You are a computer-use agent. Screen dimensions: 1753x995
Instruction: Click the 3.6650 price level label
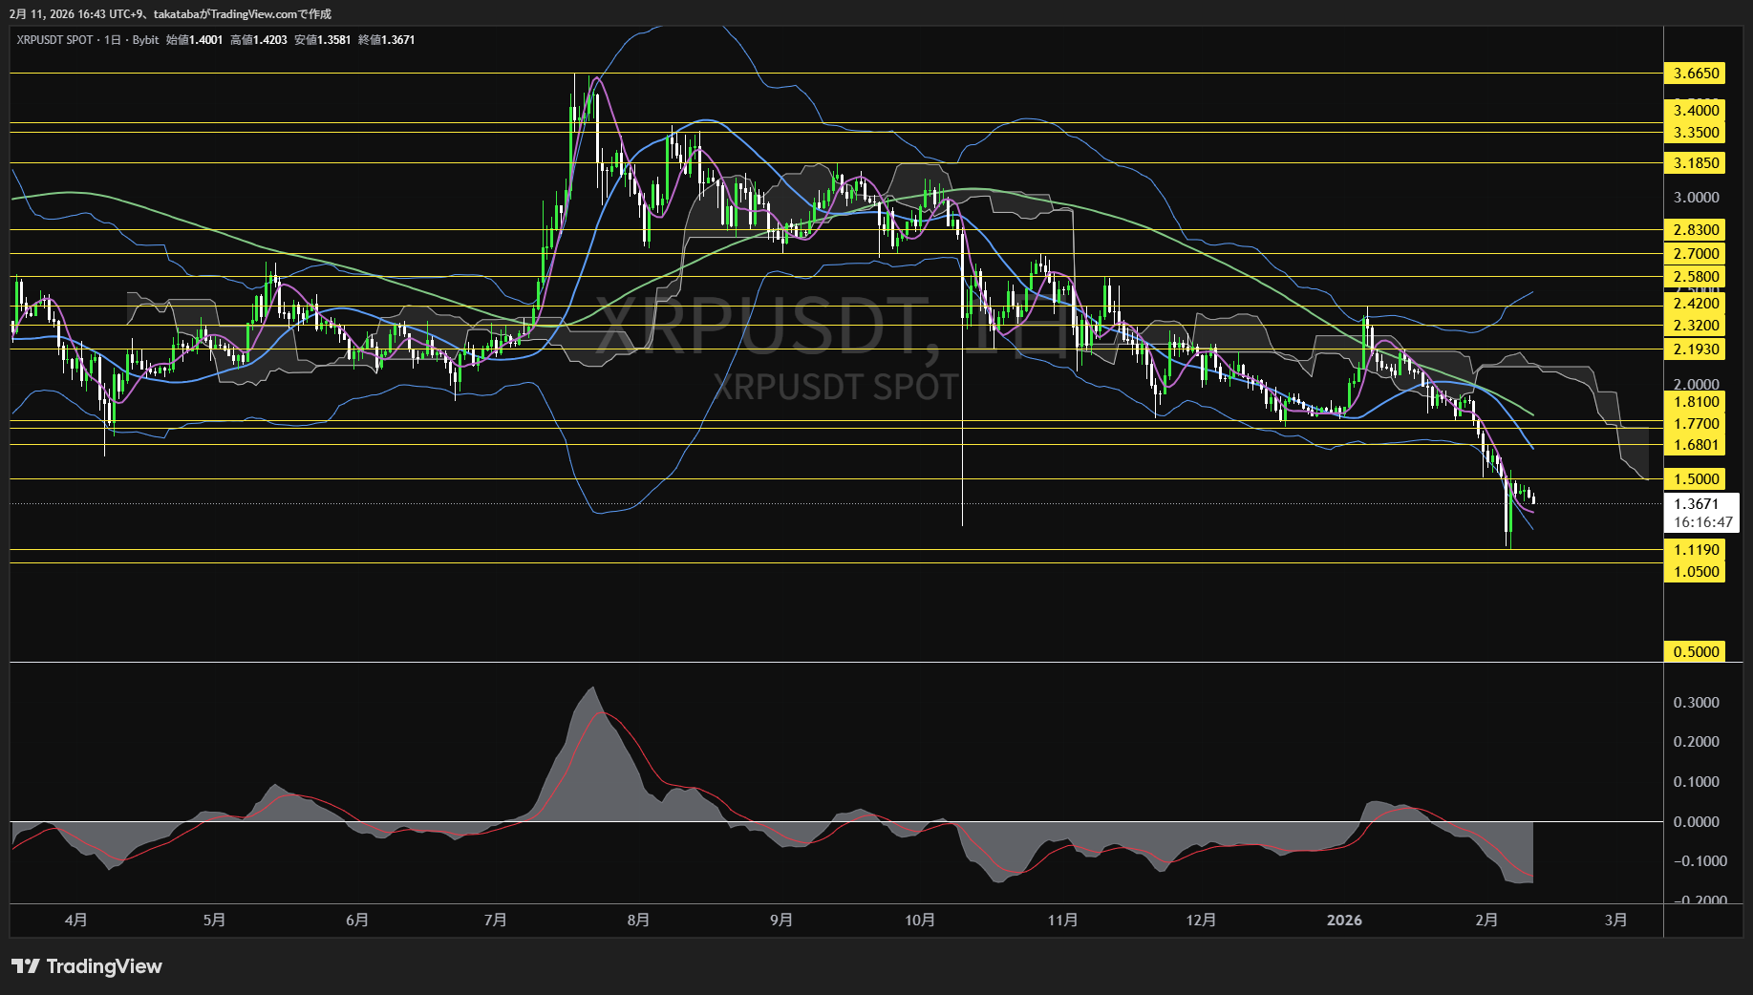[1696, 74]
